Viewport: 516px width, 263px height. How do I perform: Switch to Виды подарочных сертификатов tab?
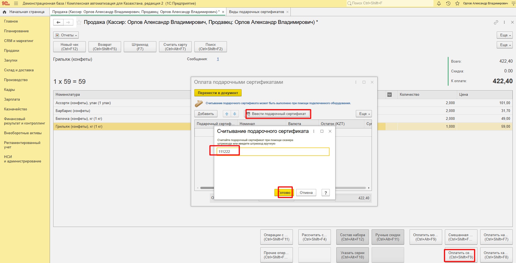[256, 12]
